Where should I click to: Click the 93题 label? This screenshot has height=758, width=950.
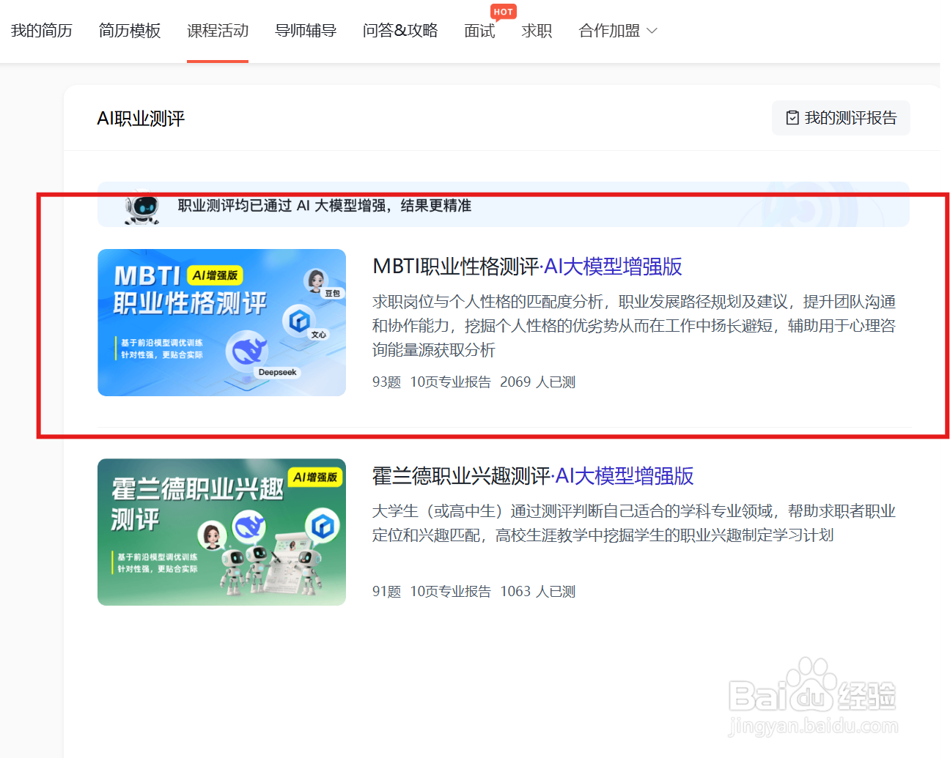point(386,382)
